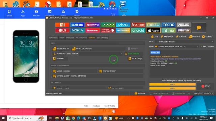Open RT & WP tab in blue window
Image resolution: width=216 pixels, height=121 pixels.
pyautogui.click(x=36, y=13)
